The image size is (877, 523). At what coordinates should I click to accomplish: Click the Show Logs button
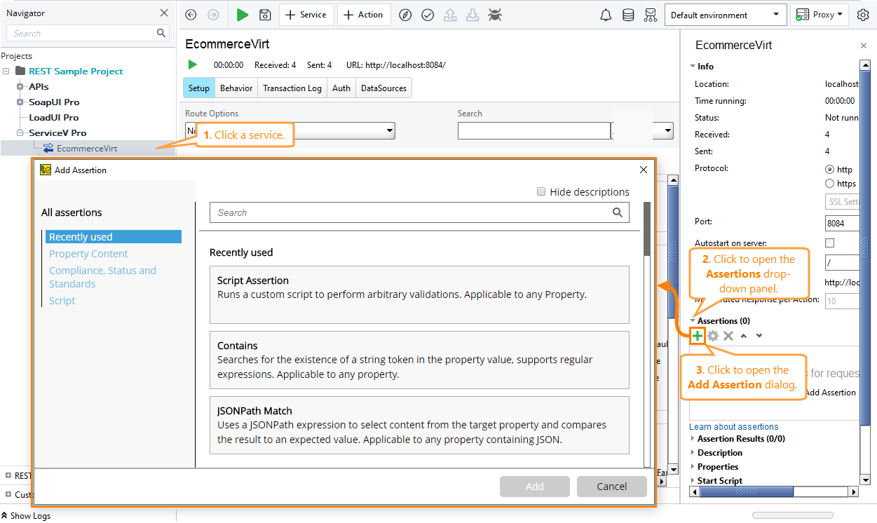click(26, 515)
